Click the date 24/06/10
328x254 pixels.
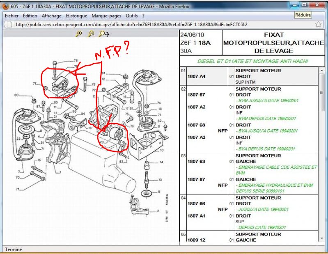[x=192, y=35]
